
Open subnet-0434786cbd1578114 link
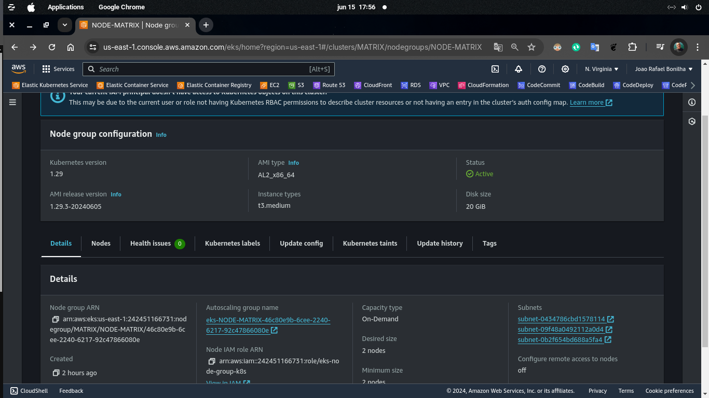(x=566, y=319)
